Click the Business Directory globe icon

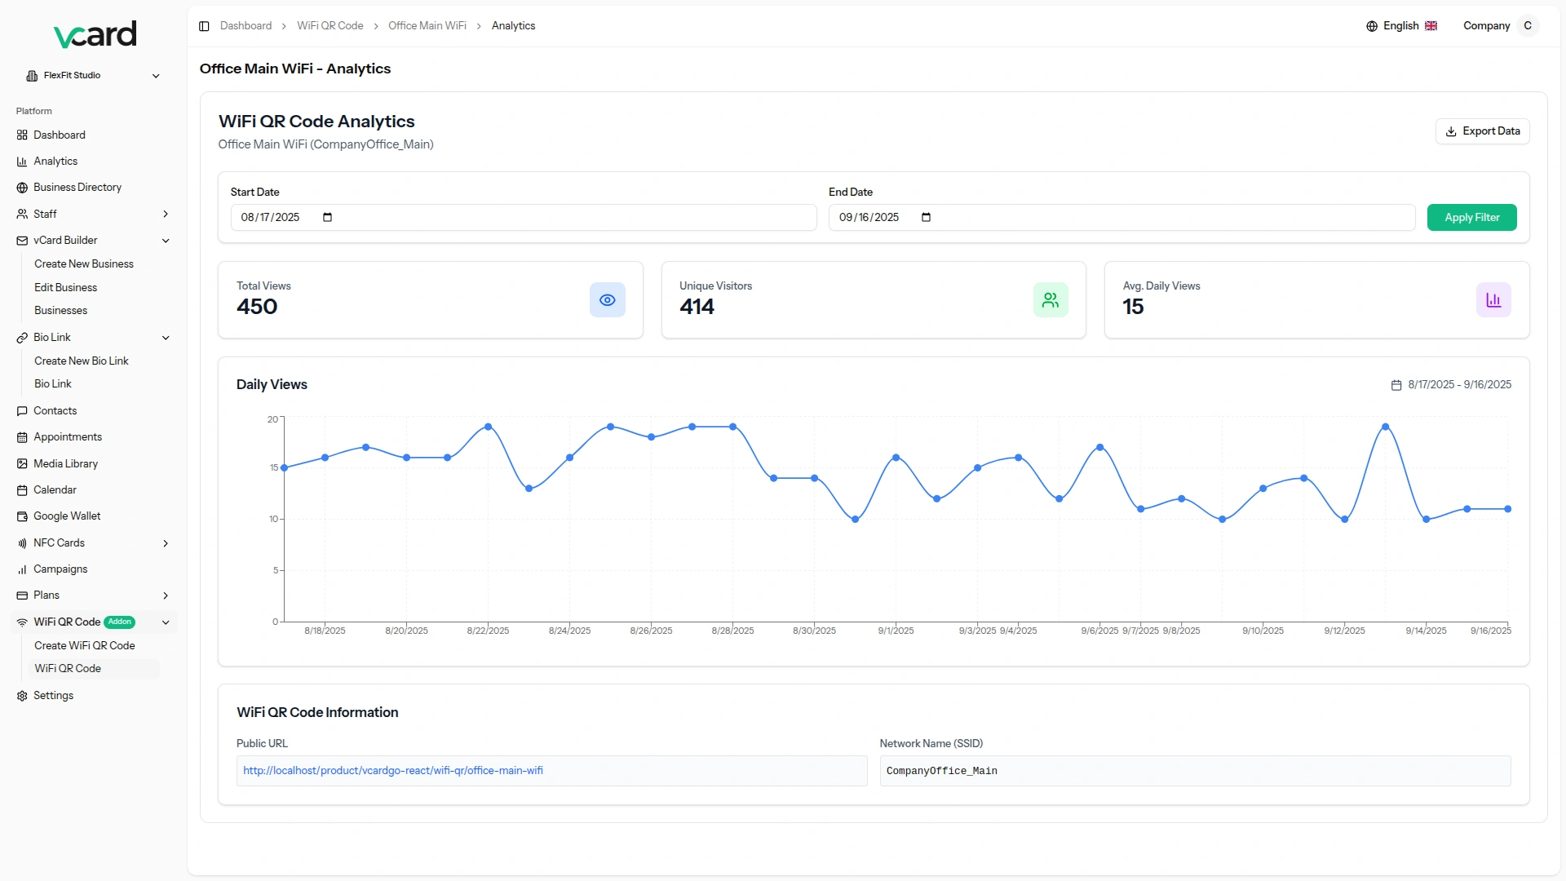pyautogui.click(x=22, y=188)
